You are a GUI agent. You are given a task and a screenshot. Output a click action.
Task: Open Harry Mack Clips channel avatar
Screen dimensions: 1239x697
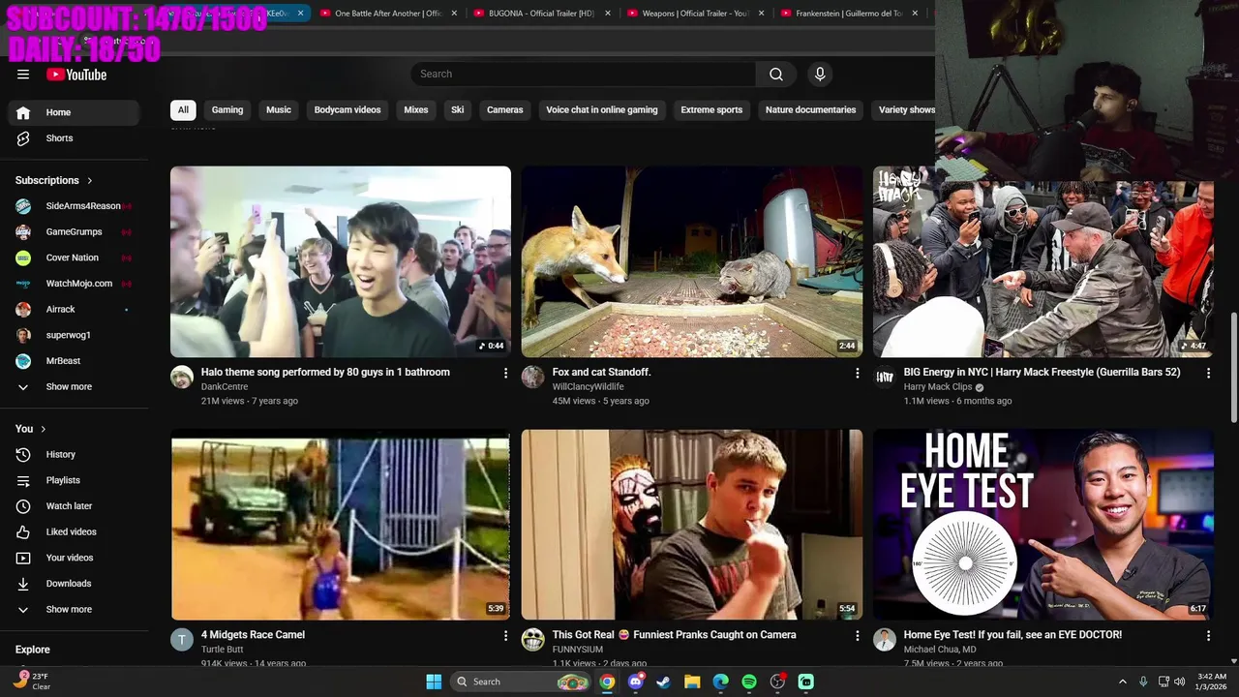point(885,378)
